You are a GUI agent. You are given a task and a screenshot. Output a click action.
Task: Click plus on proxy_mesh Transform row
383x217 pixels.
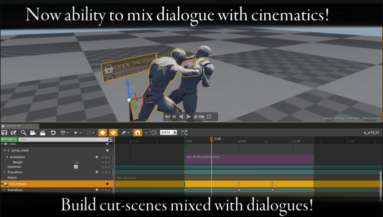(x=97, y=172)
